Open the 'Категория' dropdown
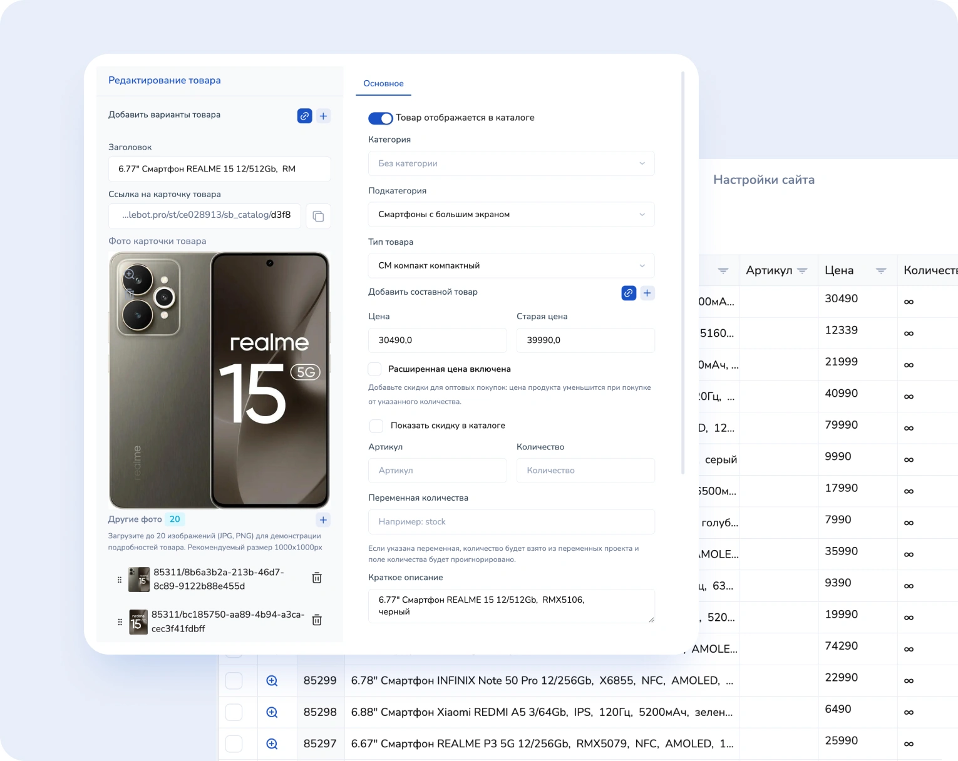Viewport: 958px width, 761px height. (x=512, y=163)
